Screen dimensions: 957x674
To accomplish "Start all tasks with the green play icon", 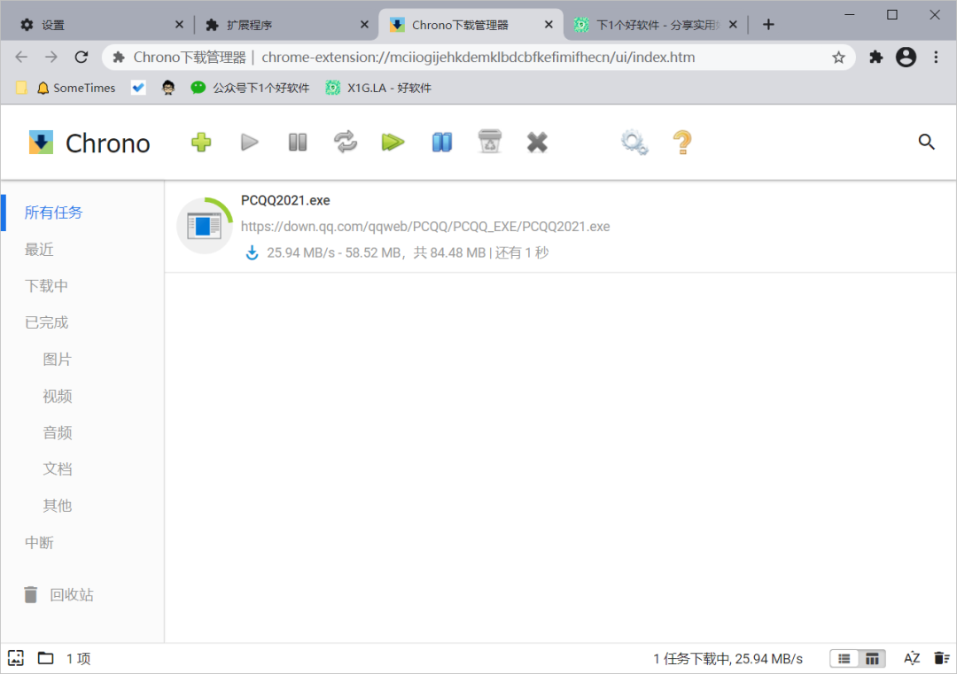I will pos(393,143).
